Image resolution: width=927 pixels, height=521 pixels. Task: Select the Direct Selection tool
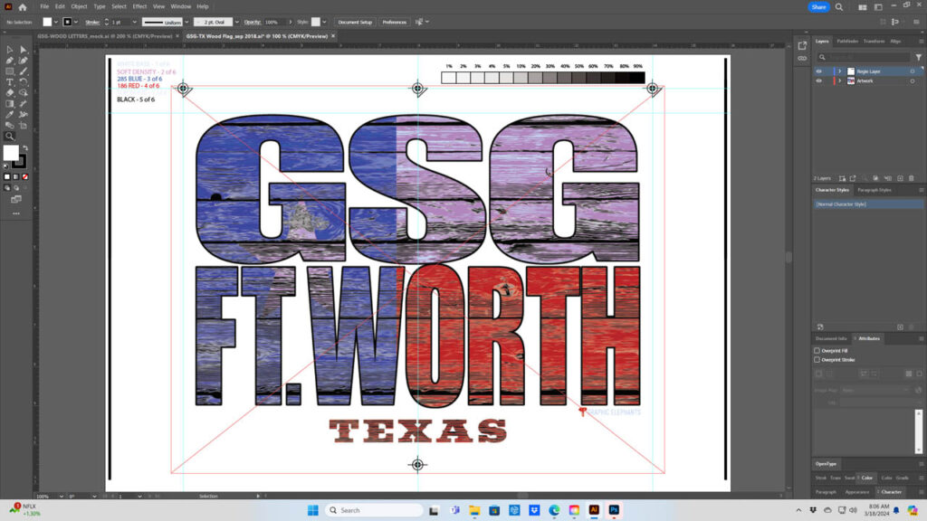[x=23, y=50]
